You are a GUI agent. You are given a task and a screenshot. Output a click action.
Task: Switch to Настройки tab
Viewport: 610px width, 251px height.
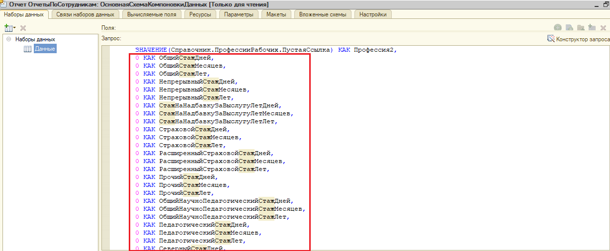point(373,14)
